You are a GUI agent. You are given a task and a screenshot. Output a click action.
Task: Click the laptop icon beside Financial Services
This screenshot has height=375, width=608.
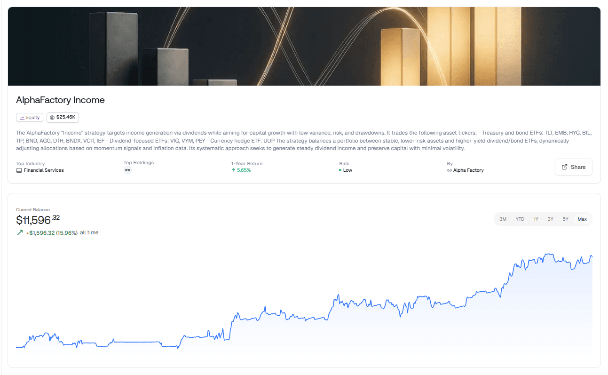pos(19,170)
